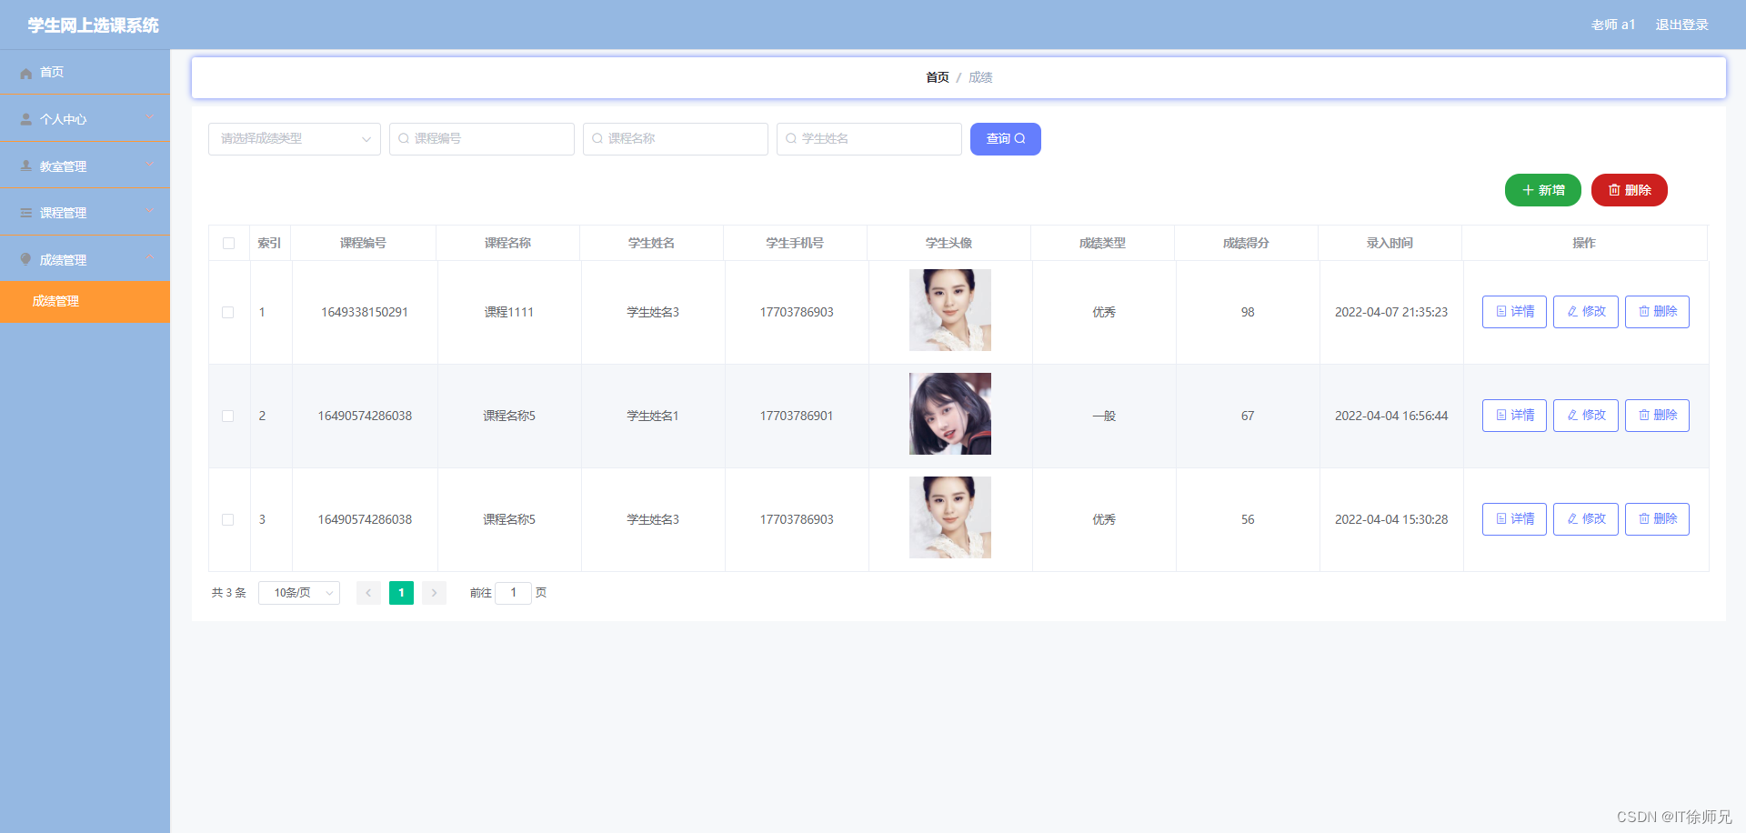Click 退出登录 to log out
Screen dimensions: 1746x833
coord(1681,25)
